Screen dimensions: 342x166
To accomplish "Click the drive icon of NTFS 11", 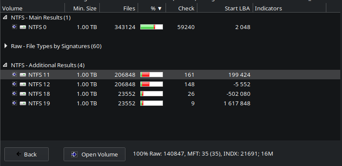I will pos(23,75).
